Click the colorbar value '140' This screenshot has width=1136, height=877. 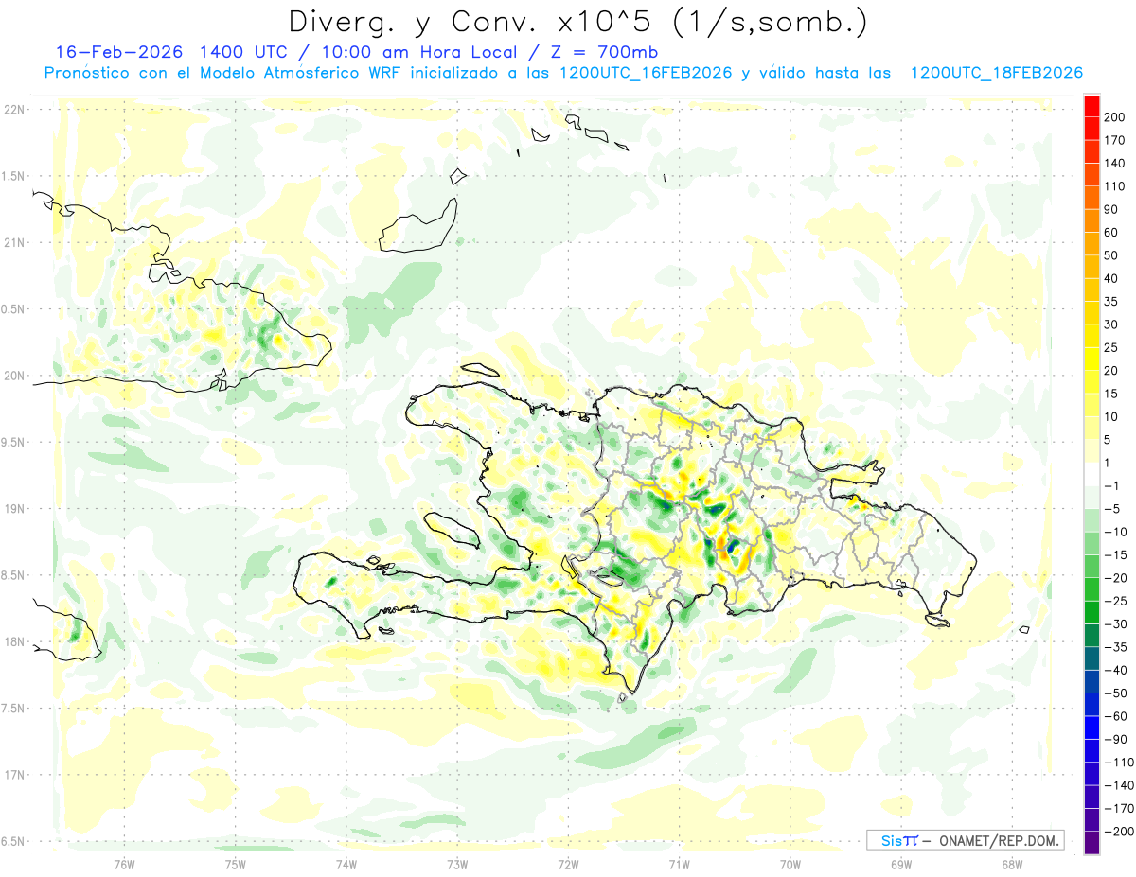point(1114,164)
